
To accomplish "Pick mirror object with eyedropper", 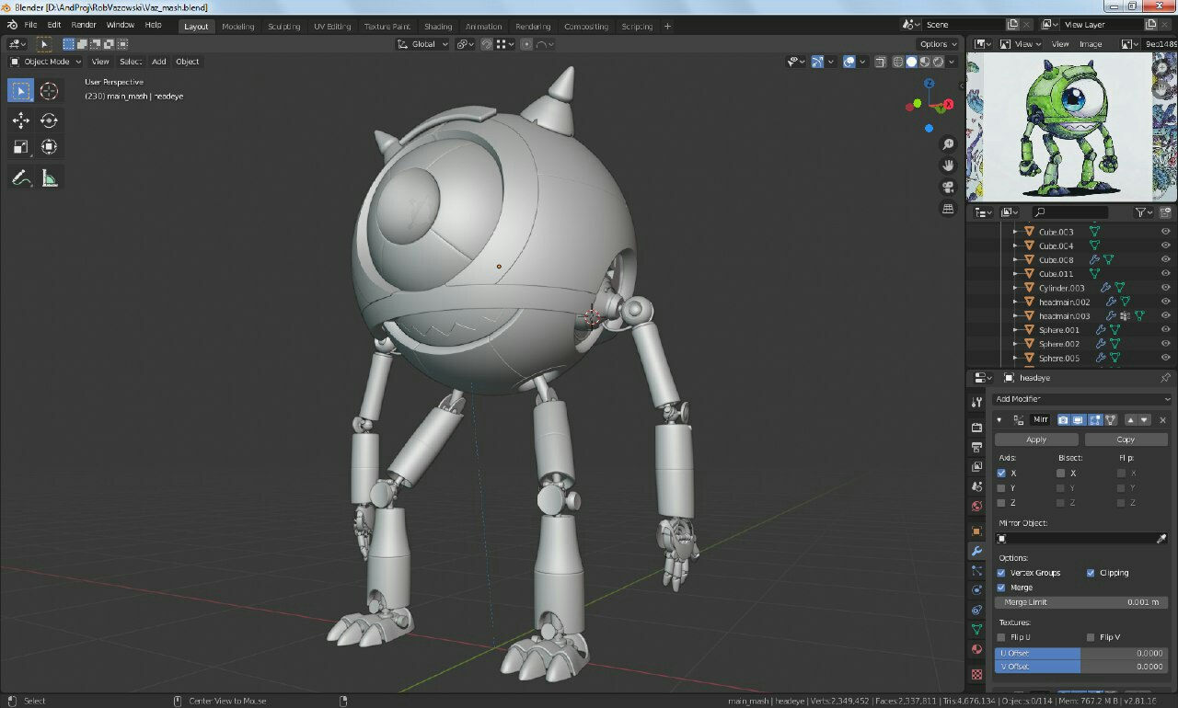I will tap(1161, 538).
